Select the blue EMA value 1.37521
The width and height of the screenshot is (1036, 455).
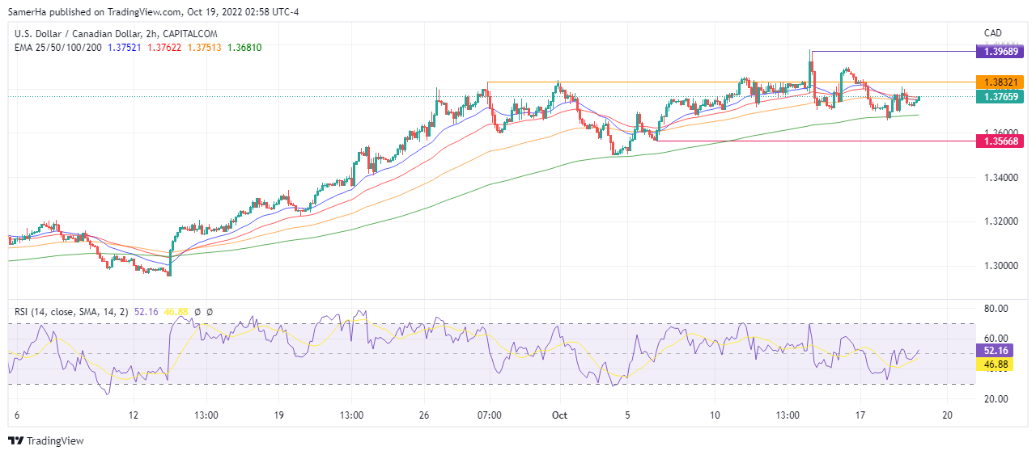coord(124,48)
